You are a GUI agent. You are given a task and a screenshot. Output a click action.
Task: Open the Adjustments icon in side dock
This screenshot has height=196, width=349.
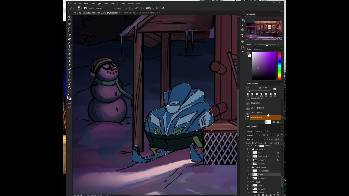point(242,41)
